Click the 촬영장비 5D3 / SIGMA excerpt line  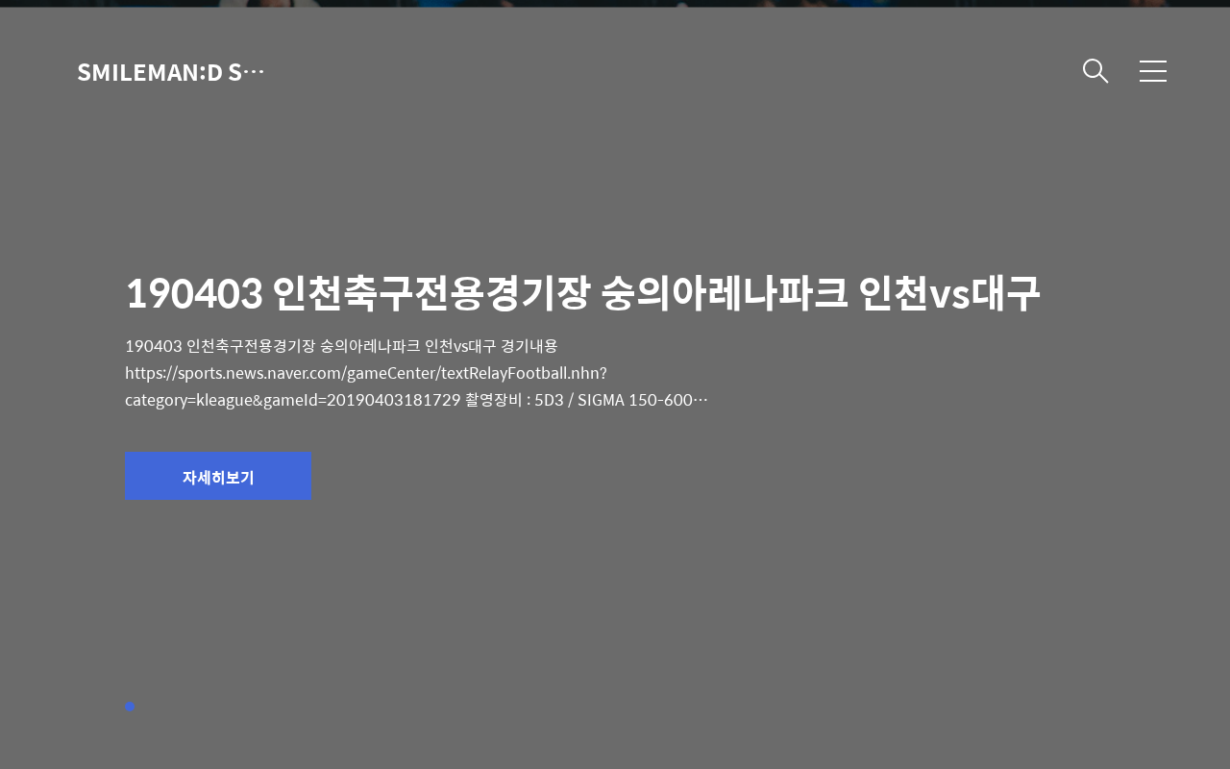click(x=587, y=400)
